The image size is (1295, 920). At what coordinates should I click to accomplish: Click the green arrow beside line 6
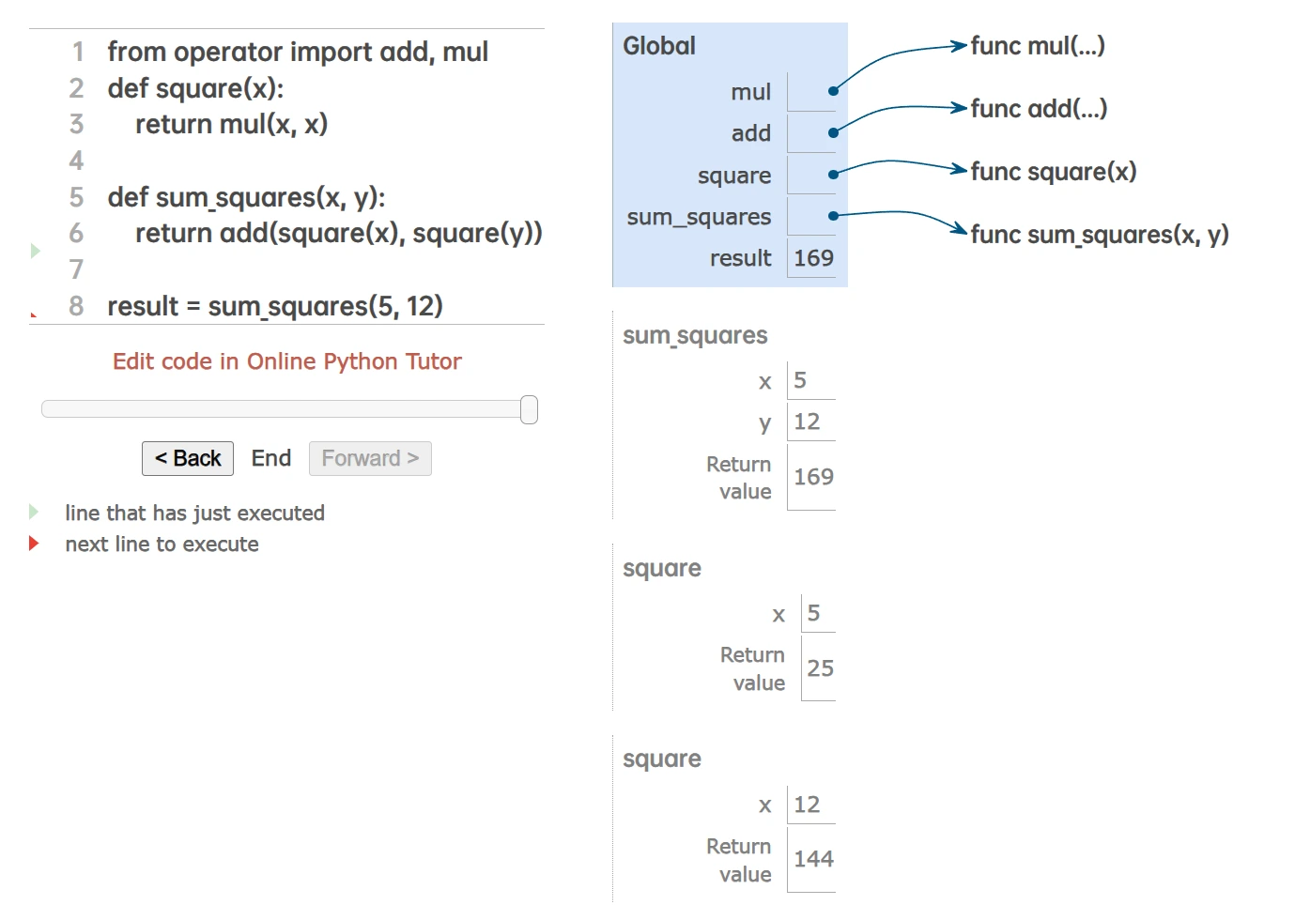pyautogui.click(x=36, y=251)
